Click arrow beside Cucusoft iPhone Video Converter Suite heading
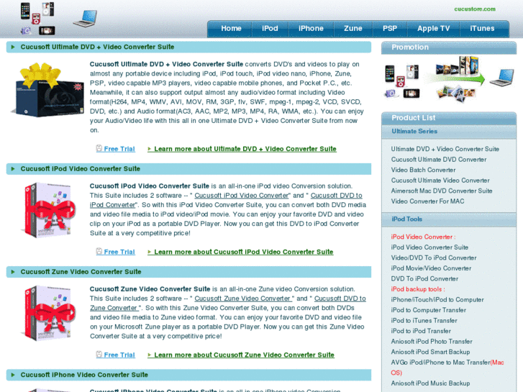The width and height of the screenshot is (523, 392). click(x=13, y=375)
